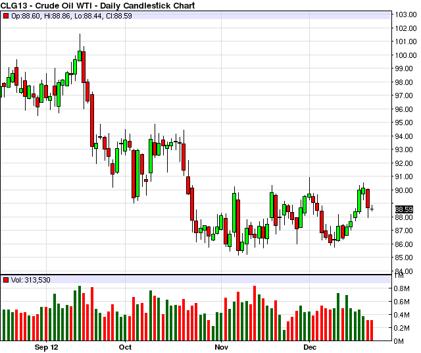Click the 97.00 price axis label

point(404,95)
